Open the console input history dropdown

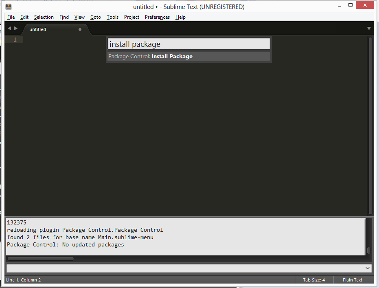367,268
